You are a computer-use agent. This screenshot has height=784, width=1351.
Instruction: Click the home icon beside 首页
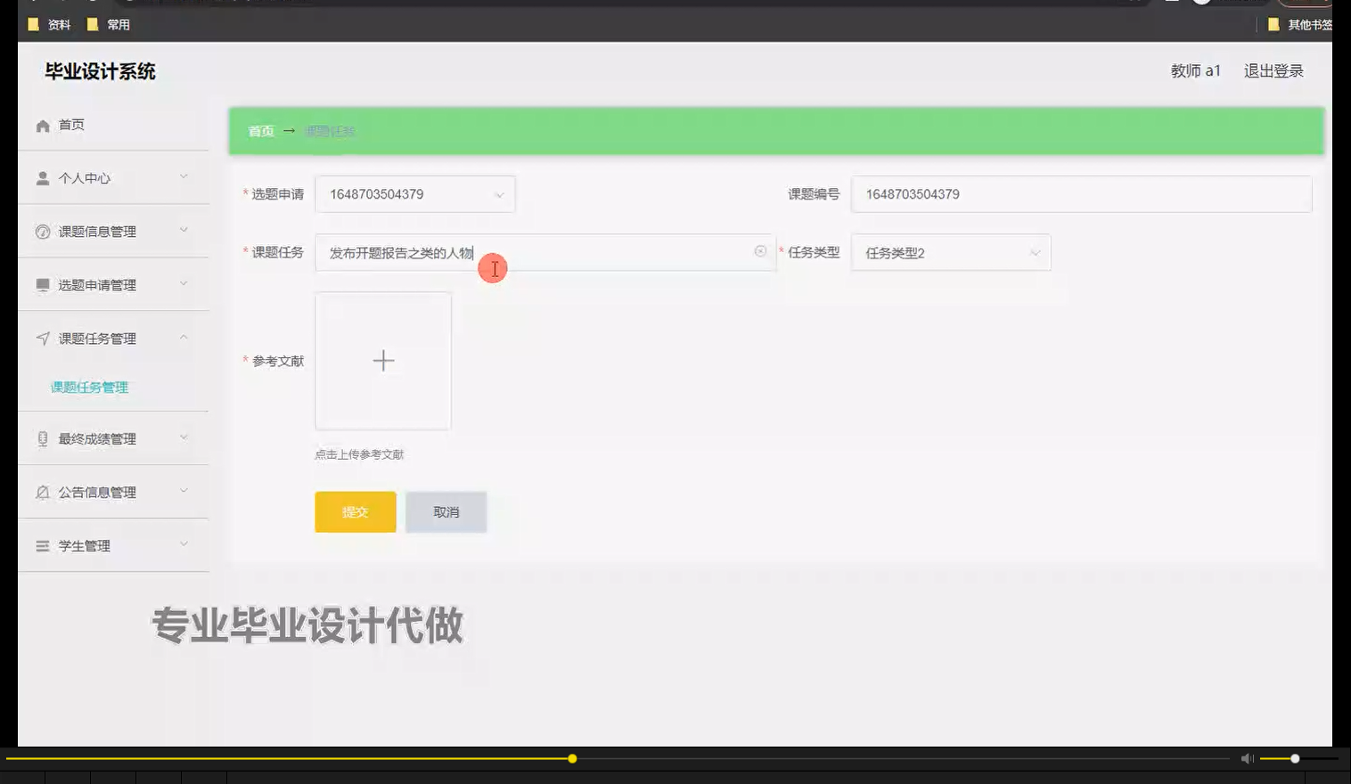pyautogui.click(x=42, y=125)
